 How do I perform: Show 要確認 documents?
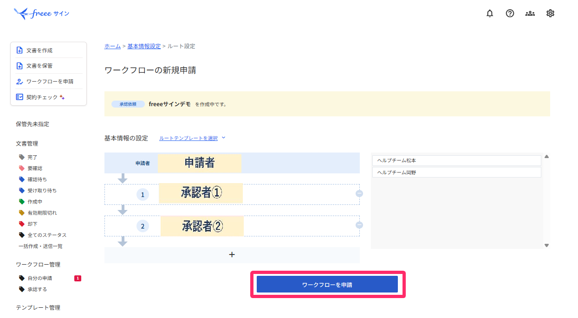(x=35, y=168)
